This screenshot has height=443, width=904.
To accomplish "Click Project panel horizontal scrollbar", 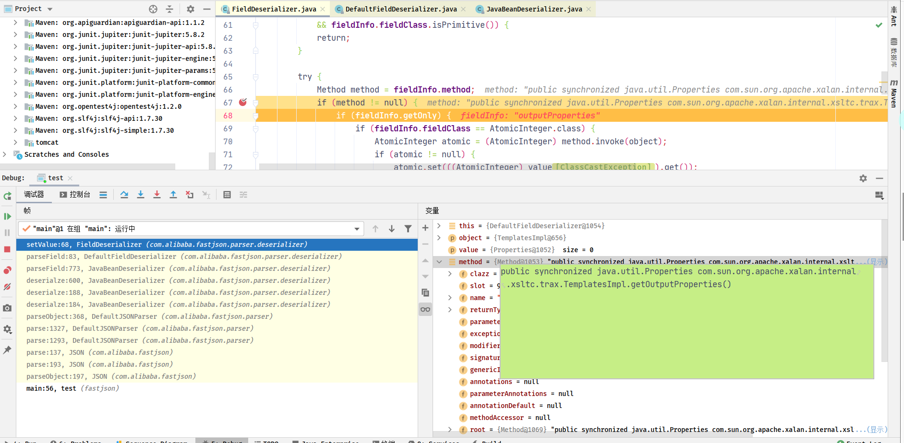I will coord(87,166).
